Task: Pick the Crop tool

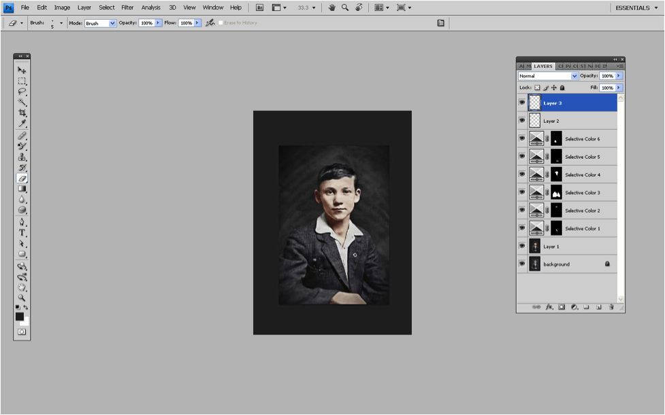Action: [x=22, y=113]
